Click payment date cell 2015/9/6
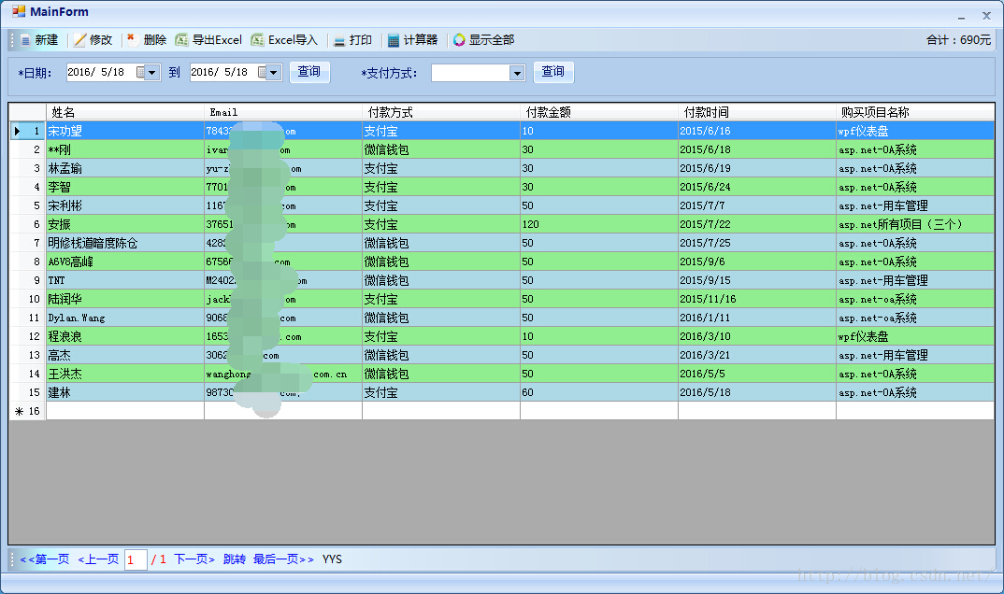 757,262
